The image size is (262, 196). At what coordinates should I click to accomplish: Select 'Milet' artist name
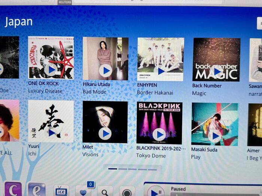(x=88, y=147)
